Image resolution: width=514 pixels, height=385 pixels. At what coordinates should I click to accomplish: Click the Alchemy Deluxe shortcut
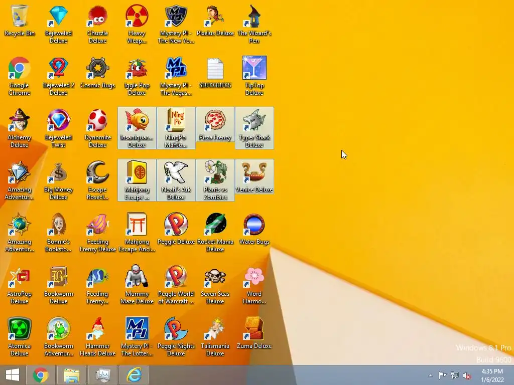point(20,128)
